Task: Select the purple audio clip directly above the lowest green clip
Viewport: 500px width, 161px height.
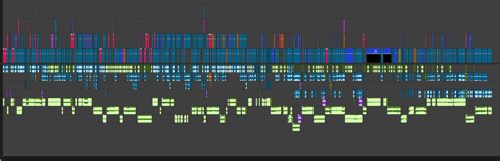Action: tap(300, 118)
